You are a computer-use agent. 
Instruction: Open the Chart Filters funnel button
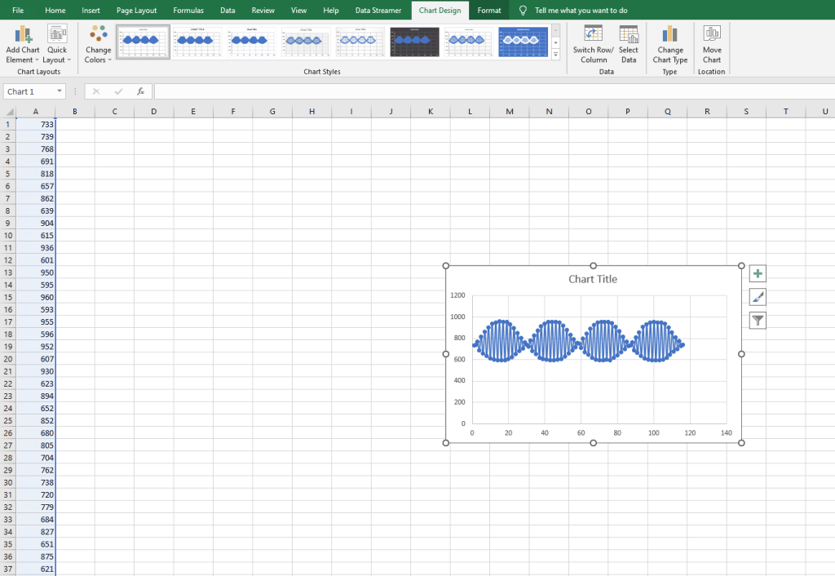click(x=758, y=321)
